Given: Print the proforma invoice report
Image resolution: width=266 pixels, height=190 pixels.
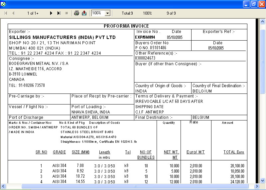Looking at the screenshot, I should [x=76, y=13].
